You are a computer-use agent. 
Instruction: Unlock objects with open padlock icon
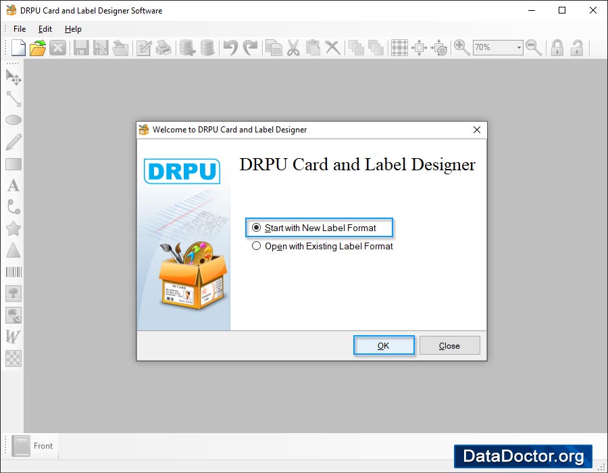[577, 48]
